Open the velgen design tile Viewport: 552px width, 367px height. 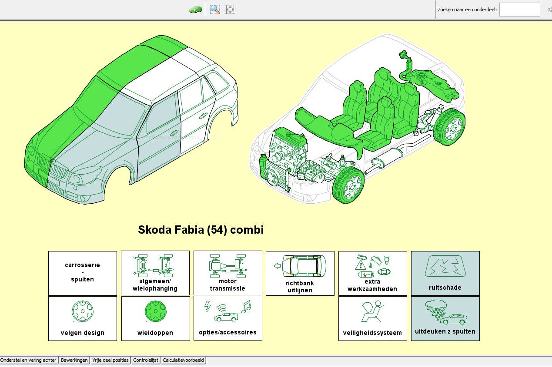point(83,318)
